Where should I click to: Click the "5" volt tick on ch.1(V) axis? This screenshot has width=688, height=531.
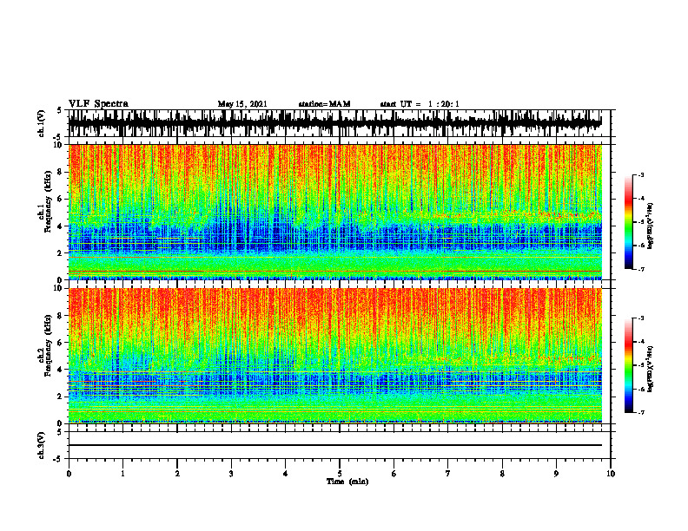[x=59, y=110]
